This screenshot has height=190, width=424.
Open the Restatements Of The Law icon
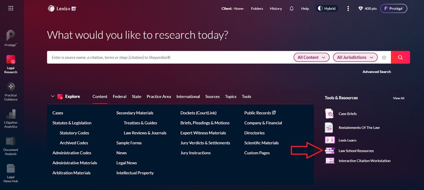tap(329, 127)
